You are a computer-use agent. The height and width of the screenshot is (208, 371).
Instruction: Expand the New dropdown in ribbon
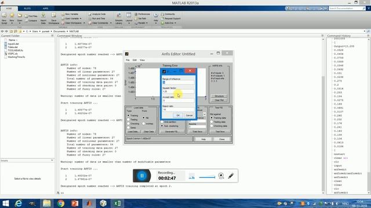click(12, 23)
